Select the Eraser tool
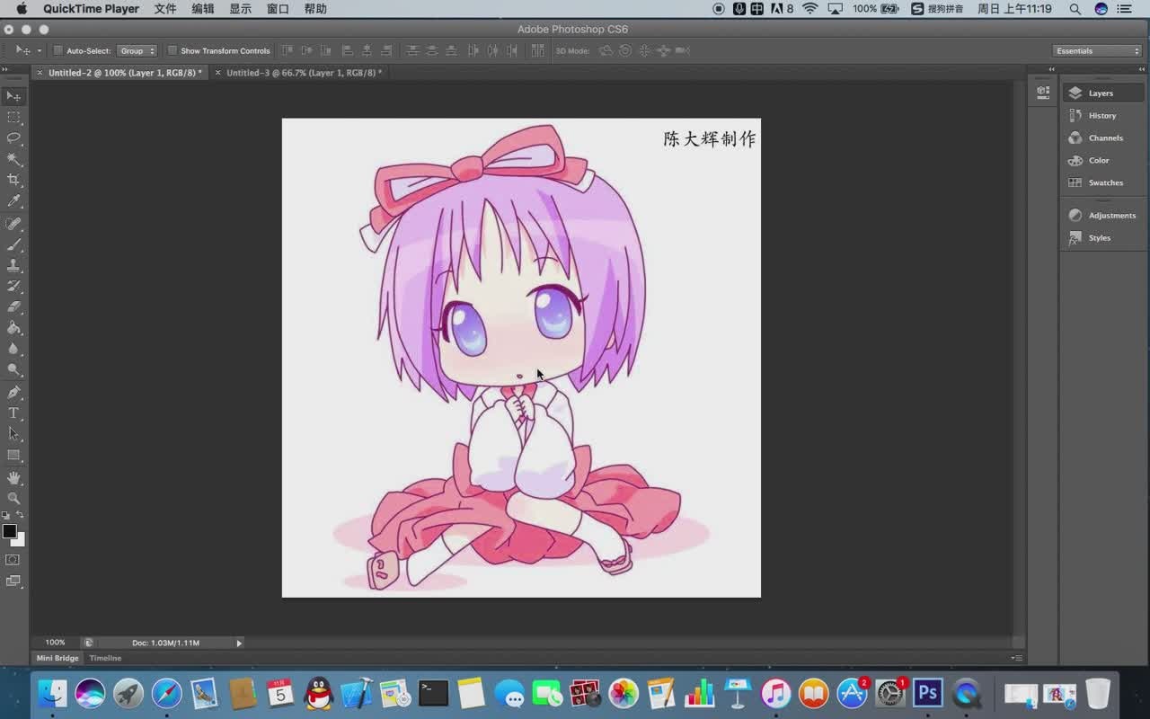1150x719 pixels. click(13, 306)
